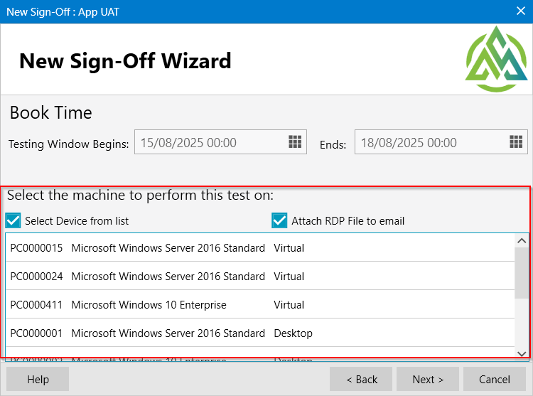Click the green triangle logo

pyautogui.click(x=496, y=59)
